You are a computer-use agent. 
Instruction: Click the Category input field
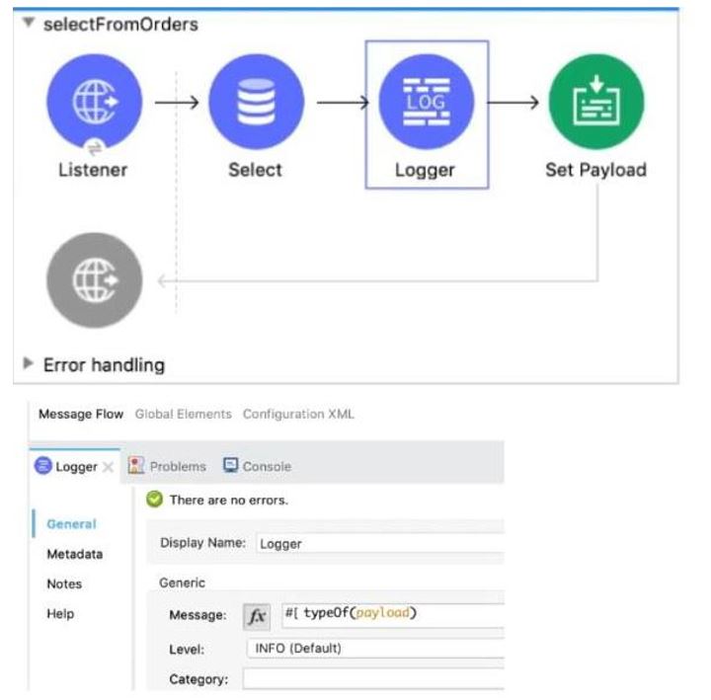coord(375,679)
